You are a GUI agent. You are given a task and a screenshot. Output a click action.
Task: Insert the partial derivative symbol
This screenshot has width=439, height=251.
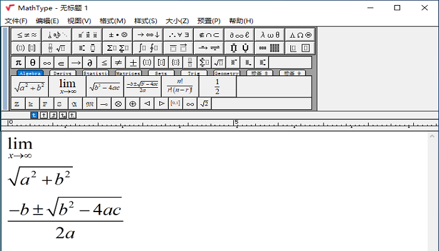(90, 63)
